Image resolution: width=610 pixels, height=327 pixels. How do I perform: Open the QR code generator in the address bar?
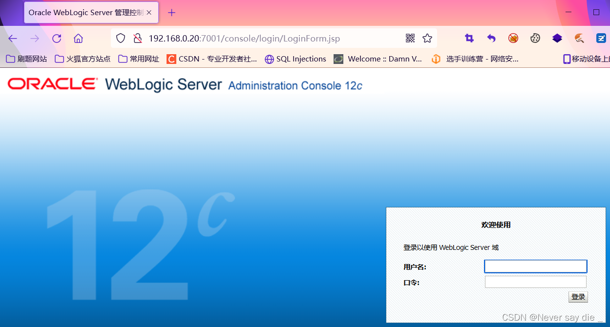tap(410, 38)
